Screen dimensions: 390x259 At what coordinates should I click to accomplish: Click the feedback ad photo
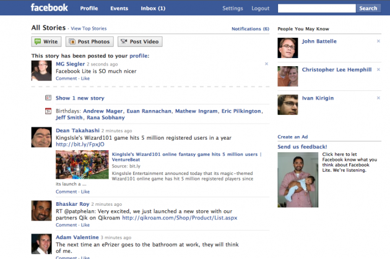point(298,180)
